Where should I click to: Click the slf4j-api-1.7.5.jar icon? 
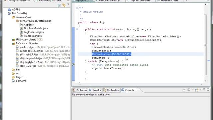point(17,55)
